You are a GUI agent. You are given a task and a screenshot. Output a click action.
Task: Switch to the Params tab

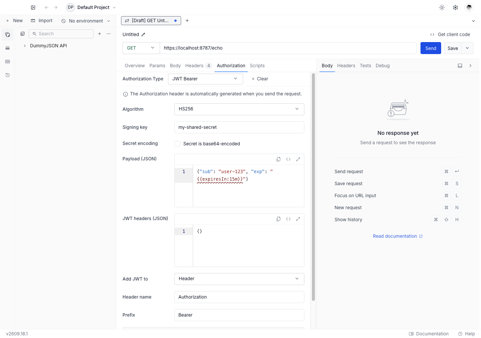[x=157, y=66]
